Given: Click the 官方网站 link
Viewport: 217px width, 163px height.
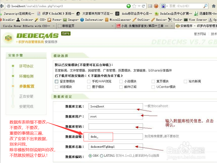Looking at the screenshot, I should point(200,34).
